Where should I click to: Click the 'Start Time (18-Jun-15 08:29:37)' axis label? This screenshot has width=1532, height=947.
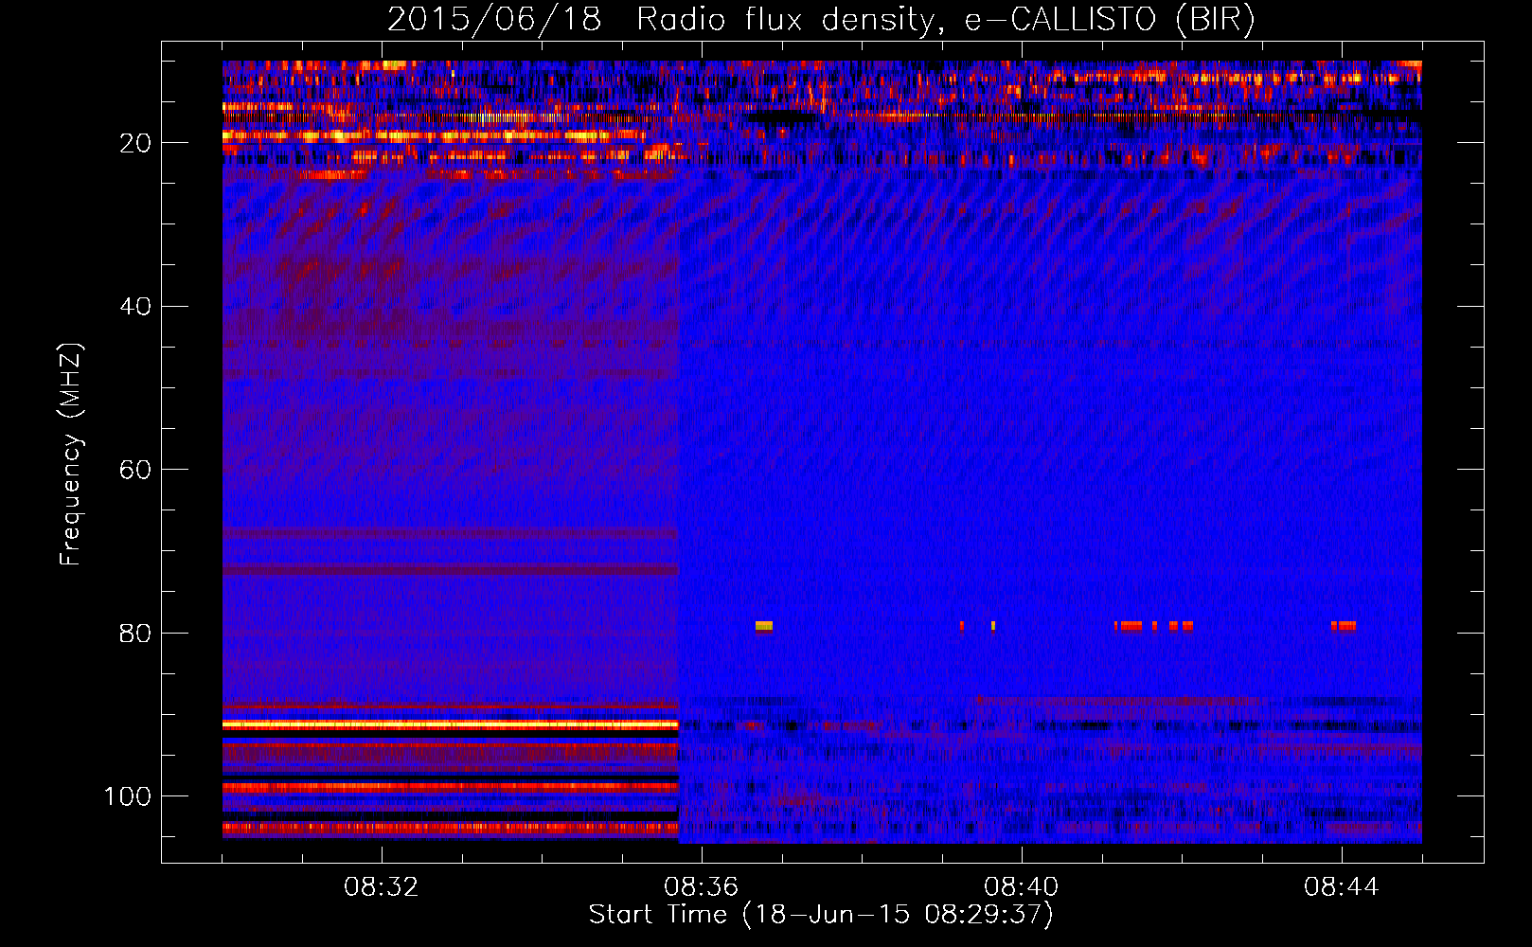pyautogui.click(x=821, y=915)
